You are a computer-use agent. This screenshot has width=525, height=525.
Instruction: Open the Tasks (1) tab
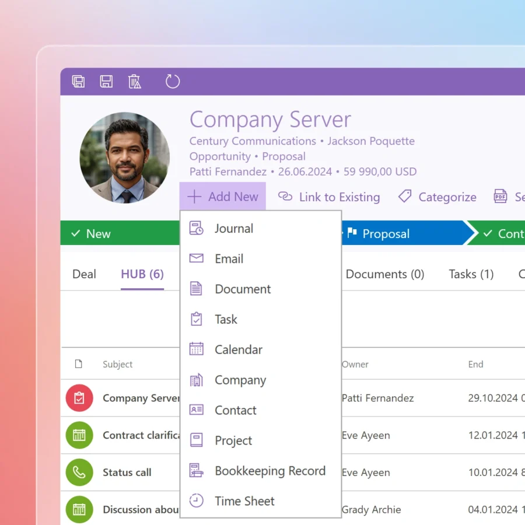coord(471,274)
